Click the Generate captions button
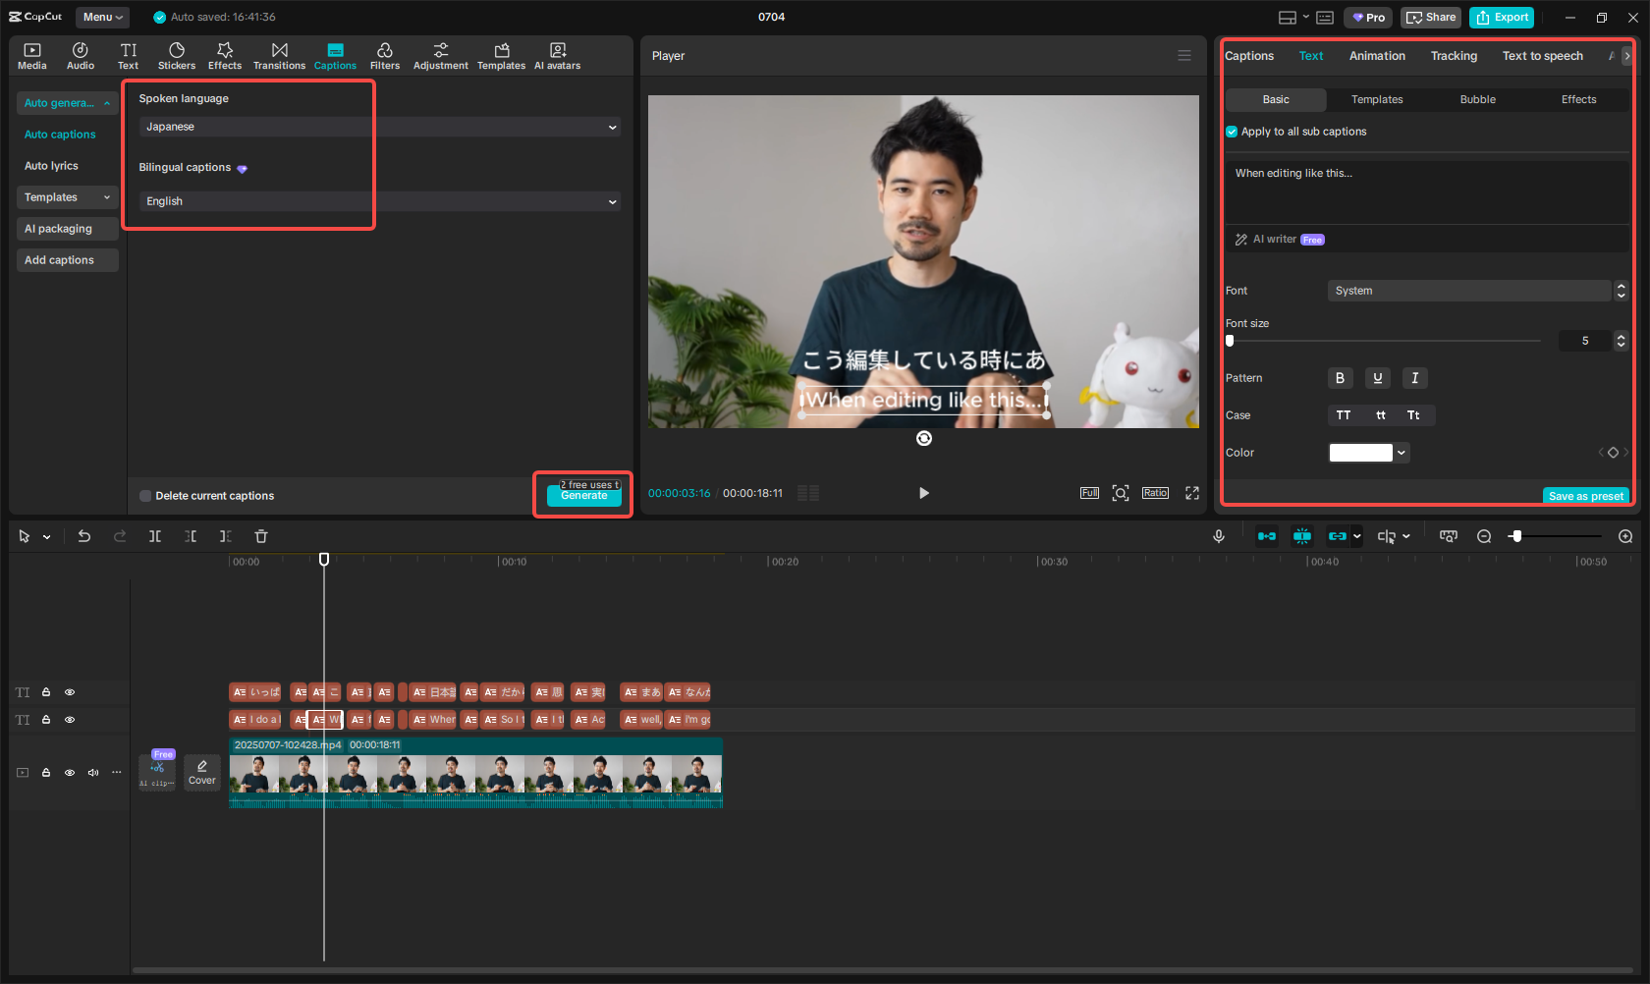Image resolution: width=1650 pixels, height=984 pixels. click(583, 496)
